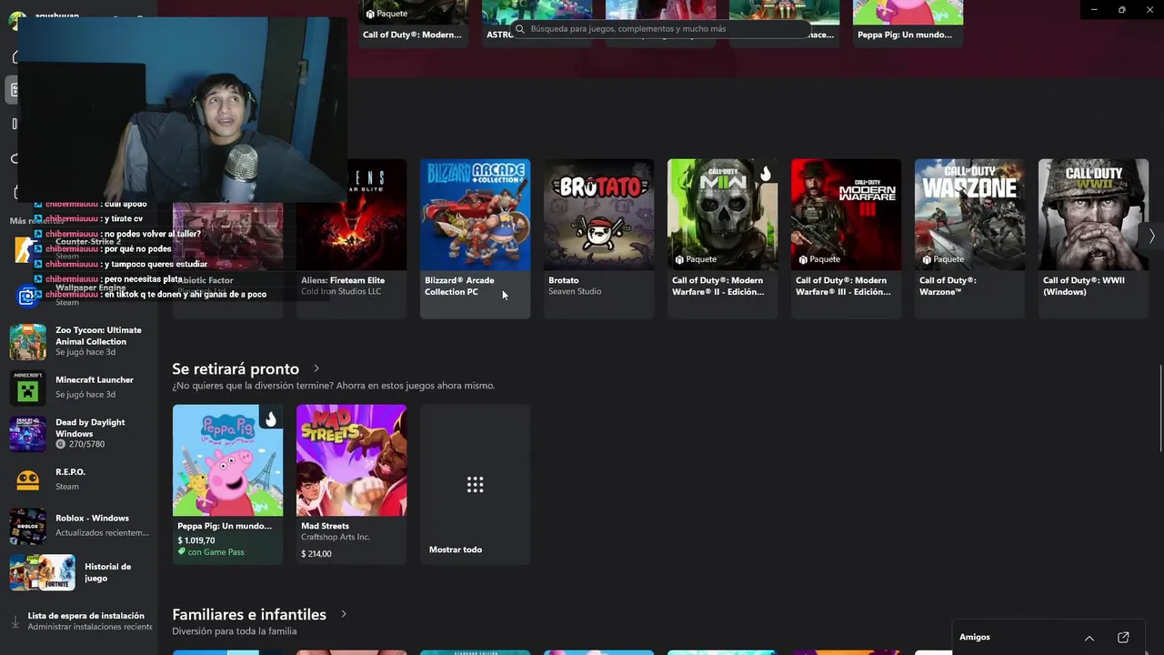Expand the Se retirará pronto section chevron
This screenshot has width=1164, height=655.
point(316,368)
